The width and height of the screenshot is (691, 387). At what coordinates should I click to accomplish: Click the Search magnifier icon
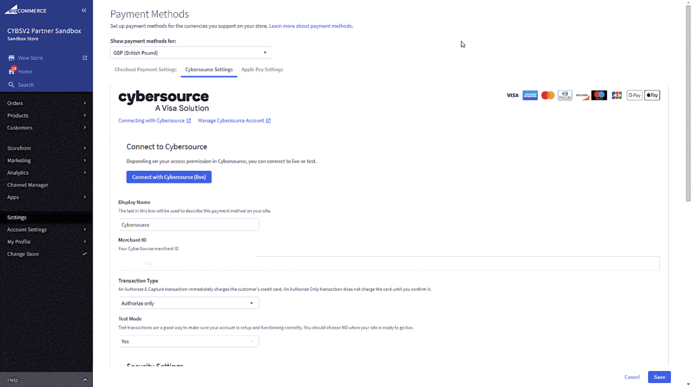pyautogui.click(x=11, y=85)
